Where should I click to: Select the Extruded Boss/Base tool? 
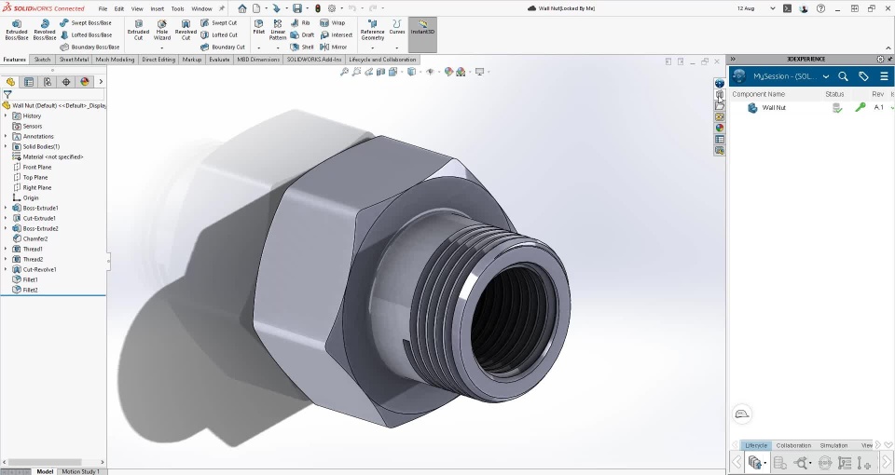pos(17,30)
